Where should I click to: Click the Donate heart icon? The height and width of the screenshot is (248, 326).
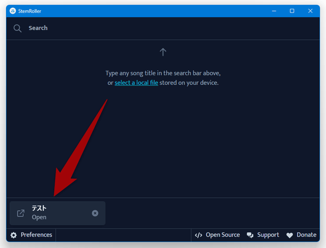click(x=289, y=235)
